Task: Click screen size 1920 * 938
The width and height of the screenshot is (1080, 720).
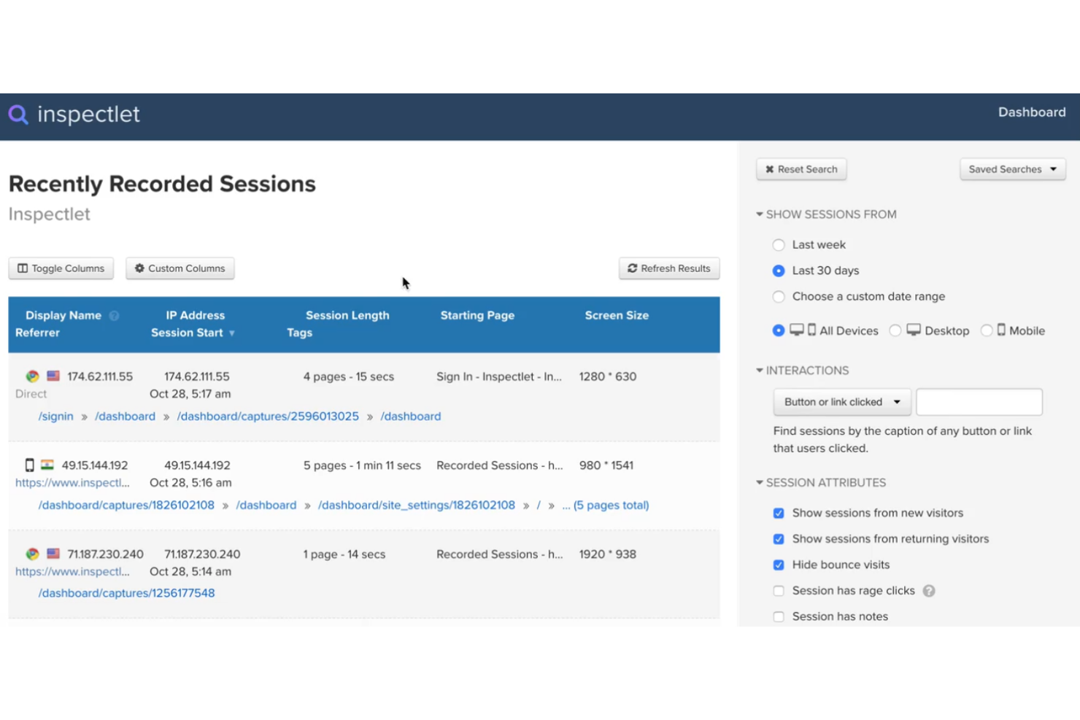Action: pyautogui.click(x=608, y=554)
